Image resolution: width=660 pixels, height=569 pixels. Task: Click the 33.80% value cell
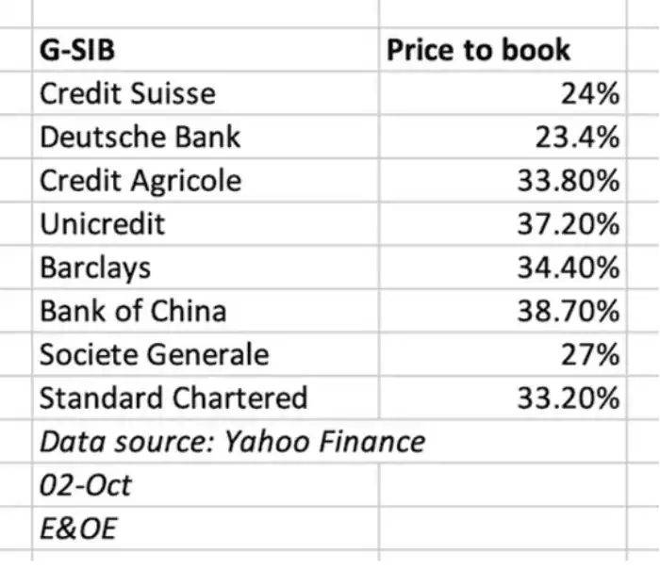503,181
